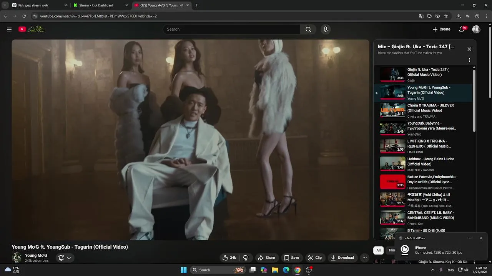Open the mix playlist three-dot menu
492x276 pixels.
pos(469,60)
